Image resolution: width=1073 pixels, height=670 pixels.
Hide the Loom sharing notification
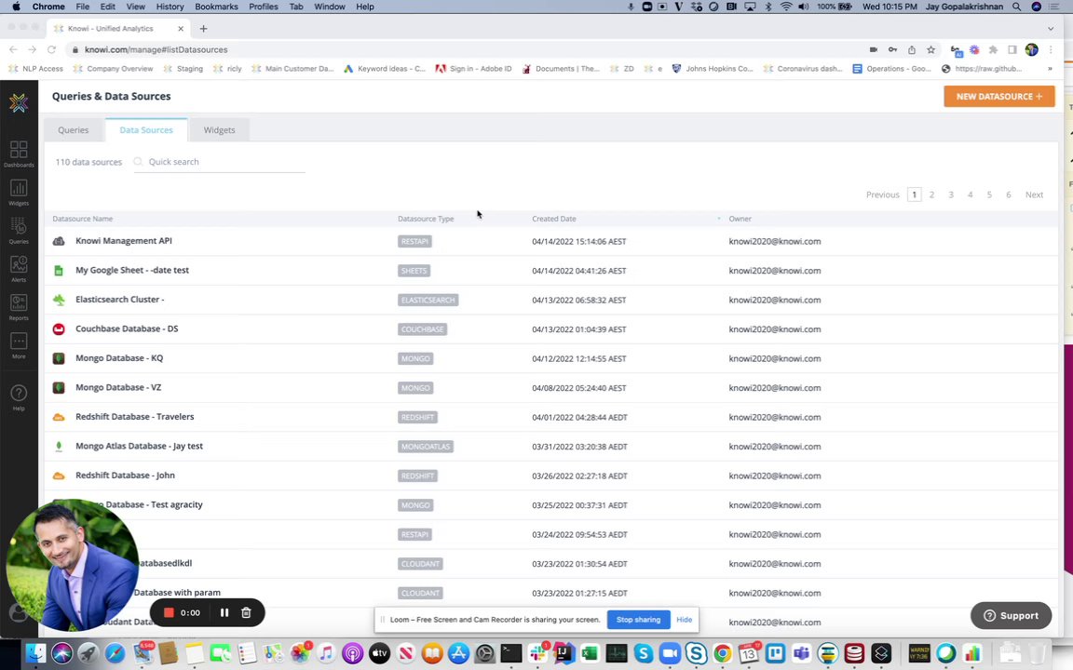point(685,620)
